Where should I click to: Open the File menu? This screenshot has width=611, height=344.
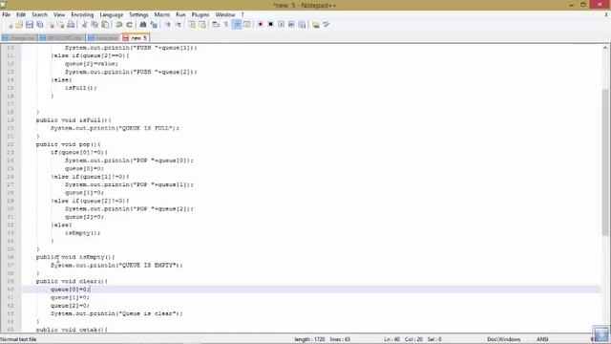coord(7,15)
